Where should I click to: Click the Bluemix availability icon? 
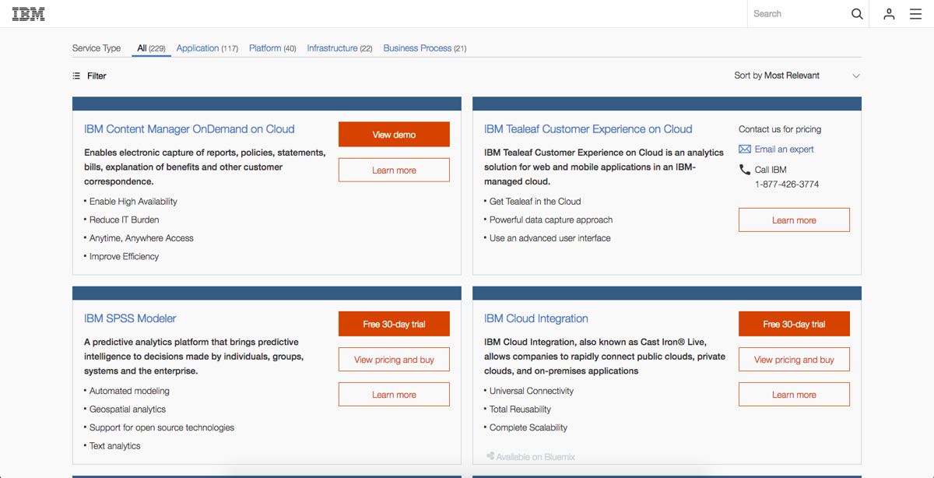(490, 456)
